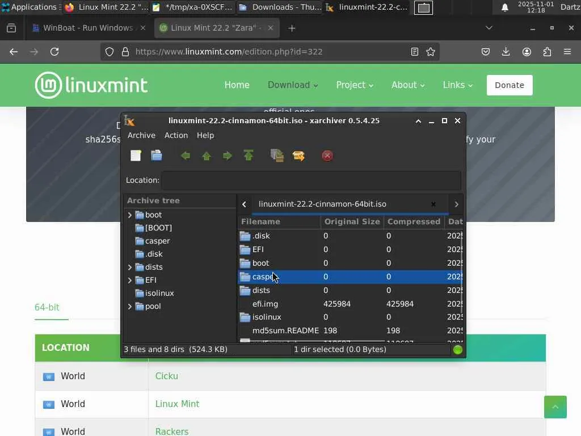The height and width of the screenshot is (436, 581).
Task: Open the xarchiver Action menu
Action: pos(176,135)
